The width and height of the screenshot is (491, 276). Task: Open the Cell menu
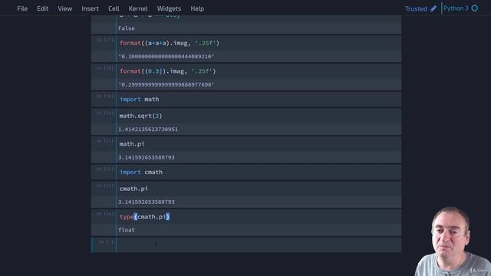pos(114,8)
